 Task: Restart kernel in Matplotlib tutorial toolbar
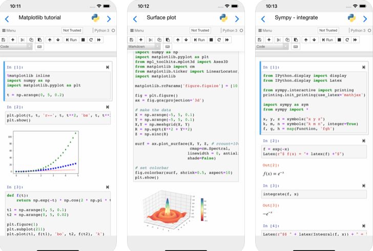(x=91, y=40)
